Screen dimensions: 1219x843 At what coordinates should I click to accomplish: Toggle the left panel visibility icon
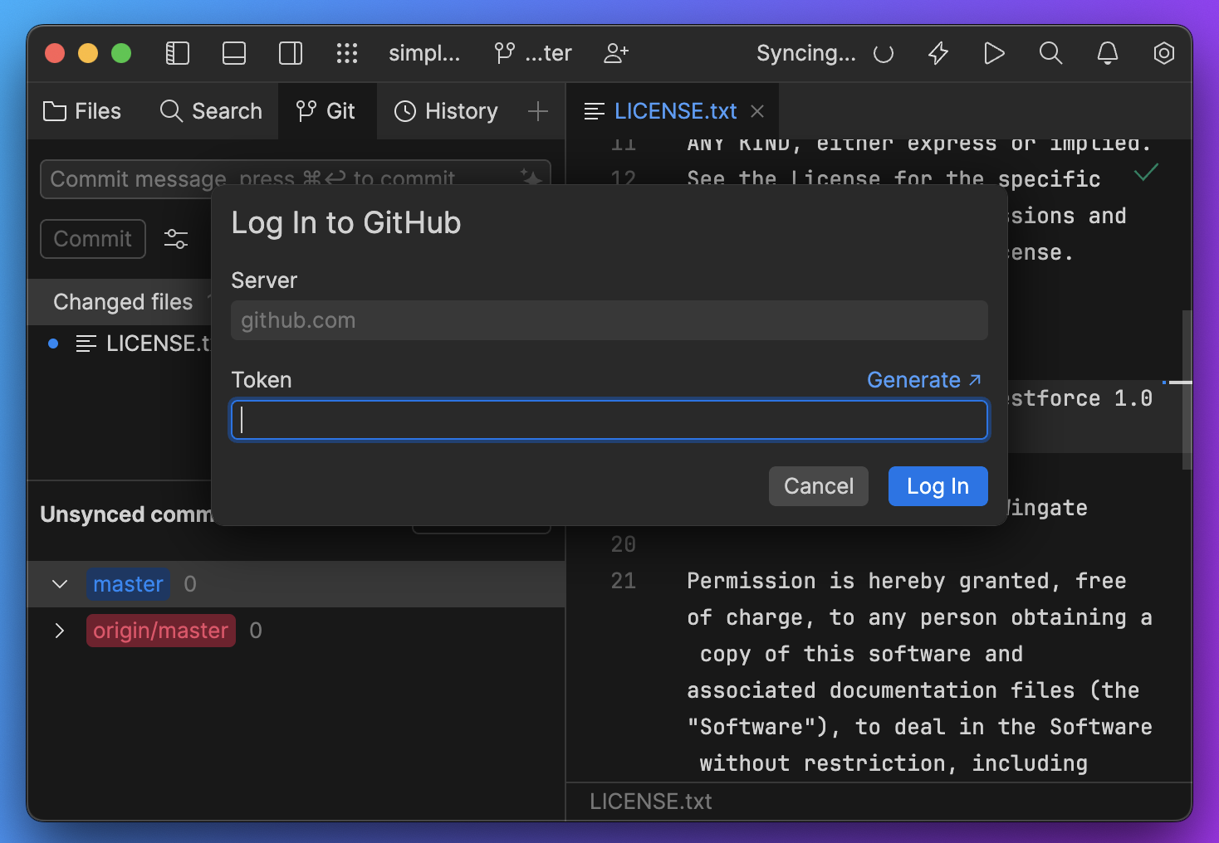[x=178, y=53]
